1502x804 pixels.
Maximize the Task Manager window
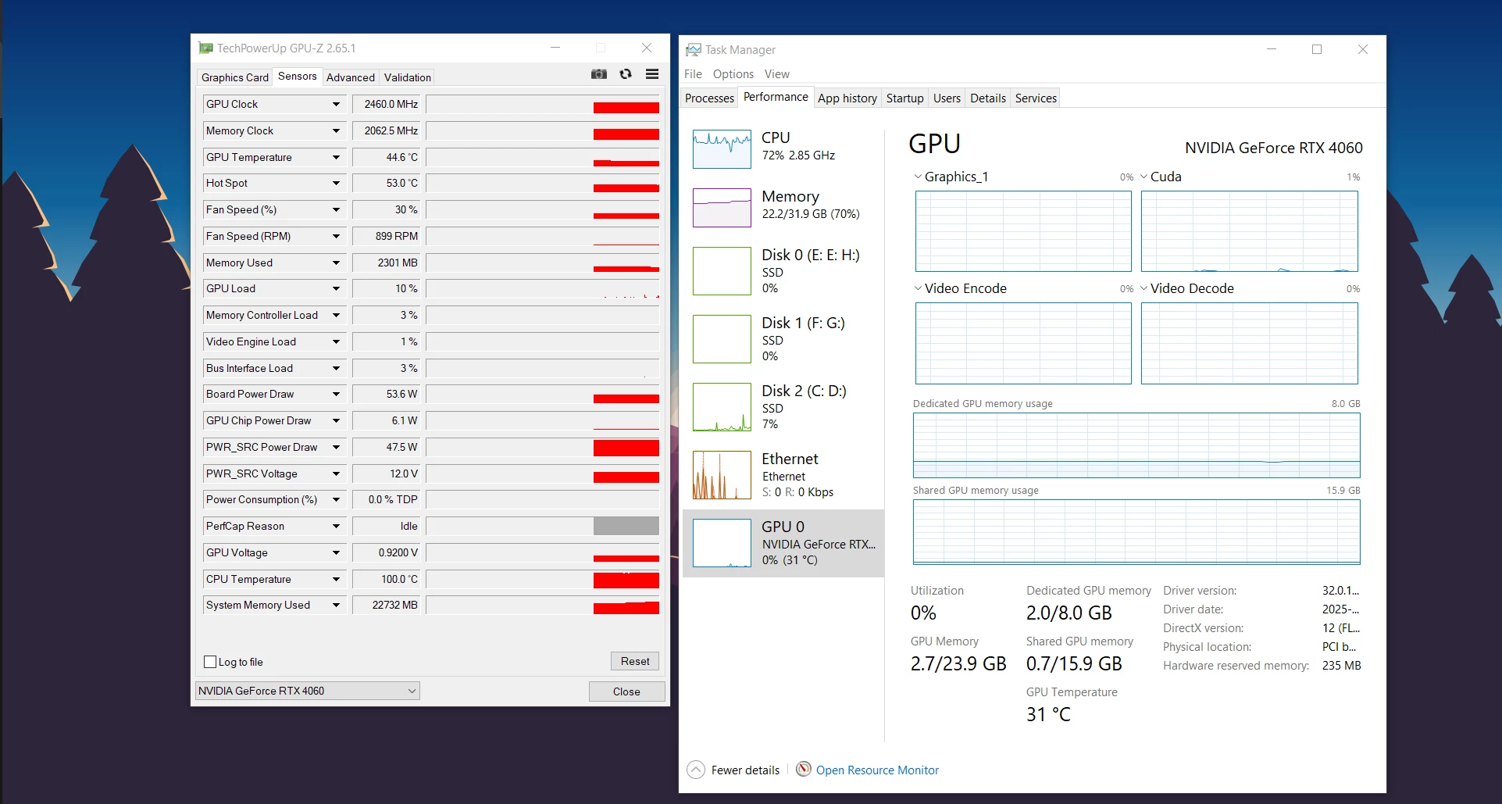(x=1317, y=49)
